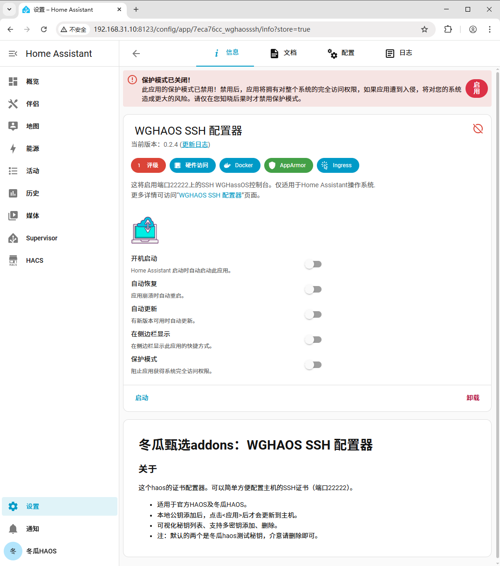Toggle the 自动恢复 switch
This screenshot has height=566, width=500.
coord(313,289)
